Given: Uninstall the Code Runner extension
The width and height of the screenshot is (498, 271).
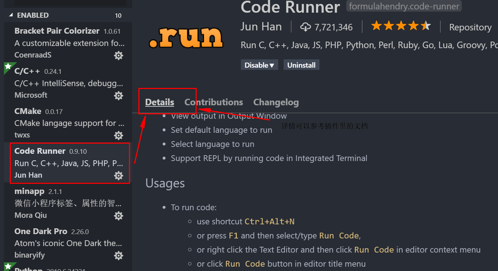Looking at the screenshot, I should (301, 65).
